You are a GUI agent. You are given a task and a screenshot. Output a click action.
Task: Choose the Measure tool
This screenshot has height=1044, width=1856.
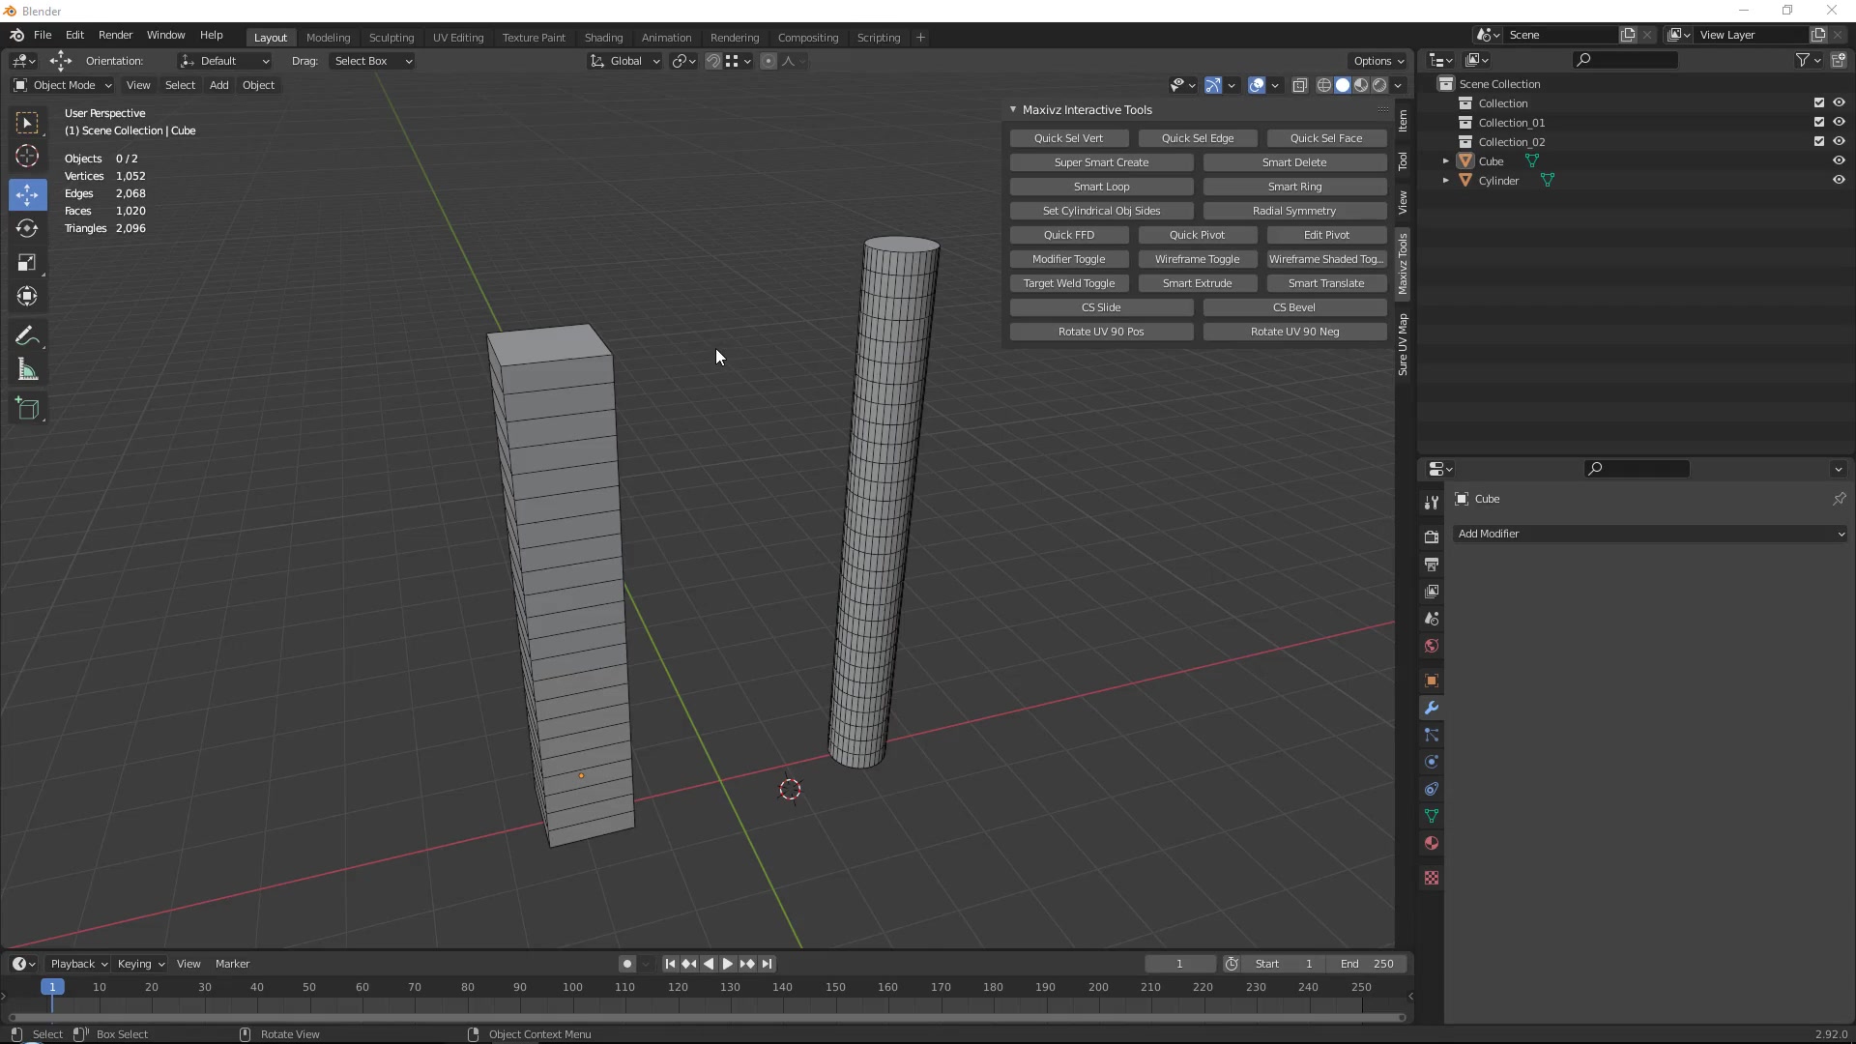27,370
